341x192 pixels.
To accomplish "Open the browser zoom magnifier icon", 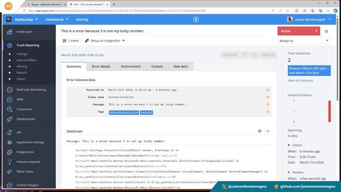I will 273,11.
